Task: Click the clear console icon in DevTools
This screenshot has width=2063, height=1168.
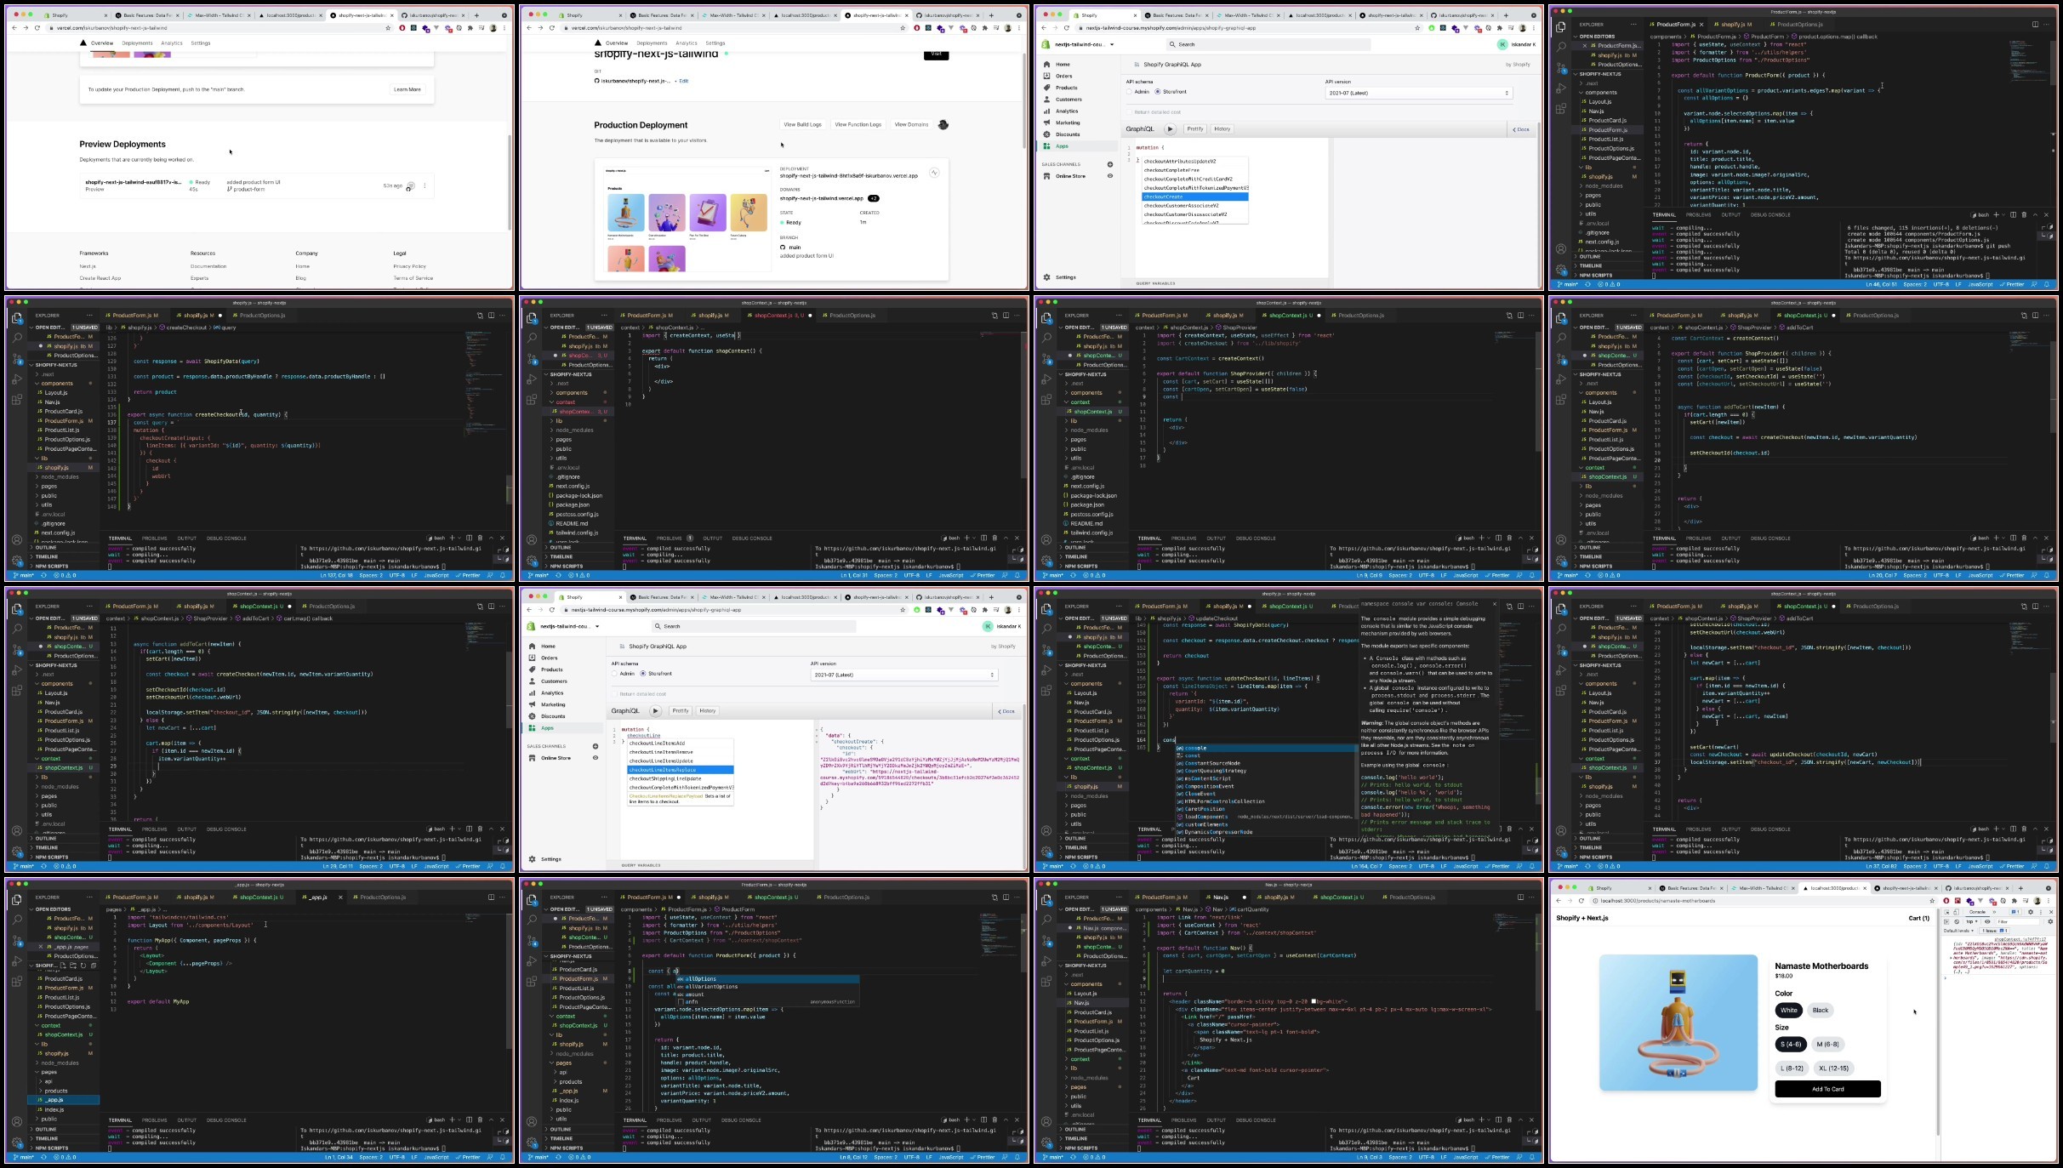Action: 1957,921
